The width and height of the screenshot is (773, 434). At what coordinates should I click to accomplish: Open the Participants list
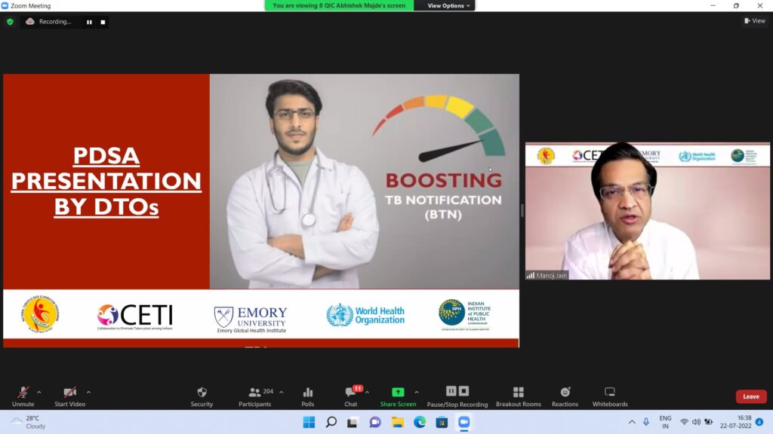tap(255, 396)
